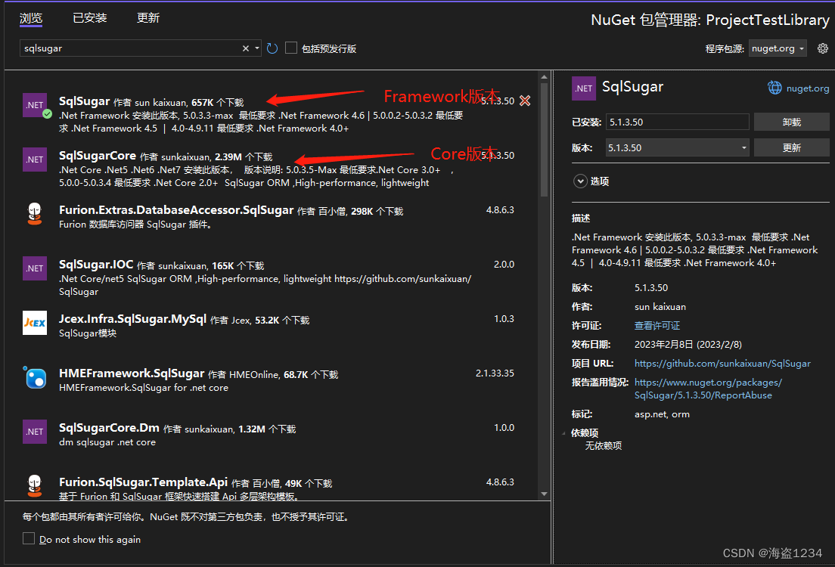Image resolution: width=835 pixels, height=567 pixels.
Task: Open the search history dropdown arrow
Action: 256,48
